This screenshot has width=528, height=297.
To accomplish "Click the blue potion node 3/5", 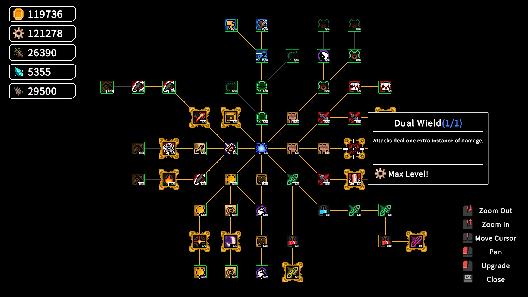I will point(323,210).
